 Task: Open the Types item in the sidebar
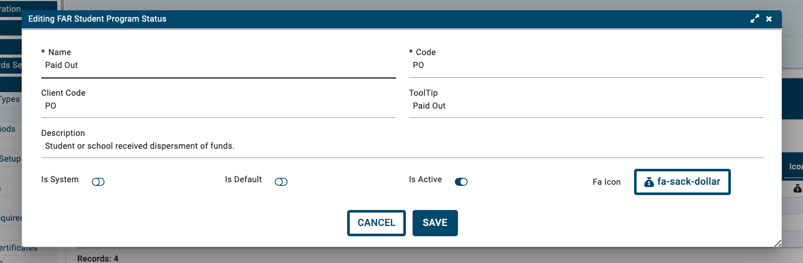pos(10,99)
